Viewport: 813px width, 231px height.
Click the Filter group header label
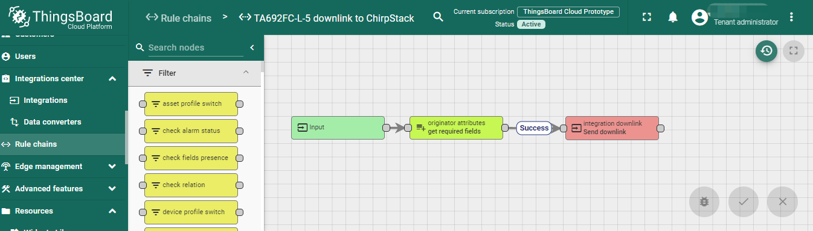(167, 73)
